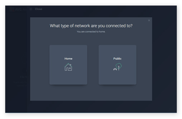182x119 pixels.
Task: Click the house icon under Home
Action: pos(68,67)
